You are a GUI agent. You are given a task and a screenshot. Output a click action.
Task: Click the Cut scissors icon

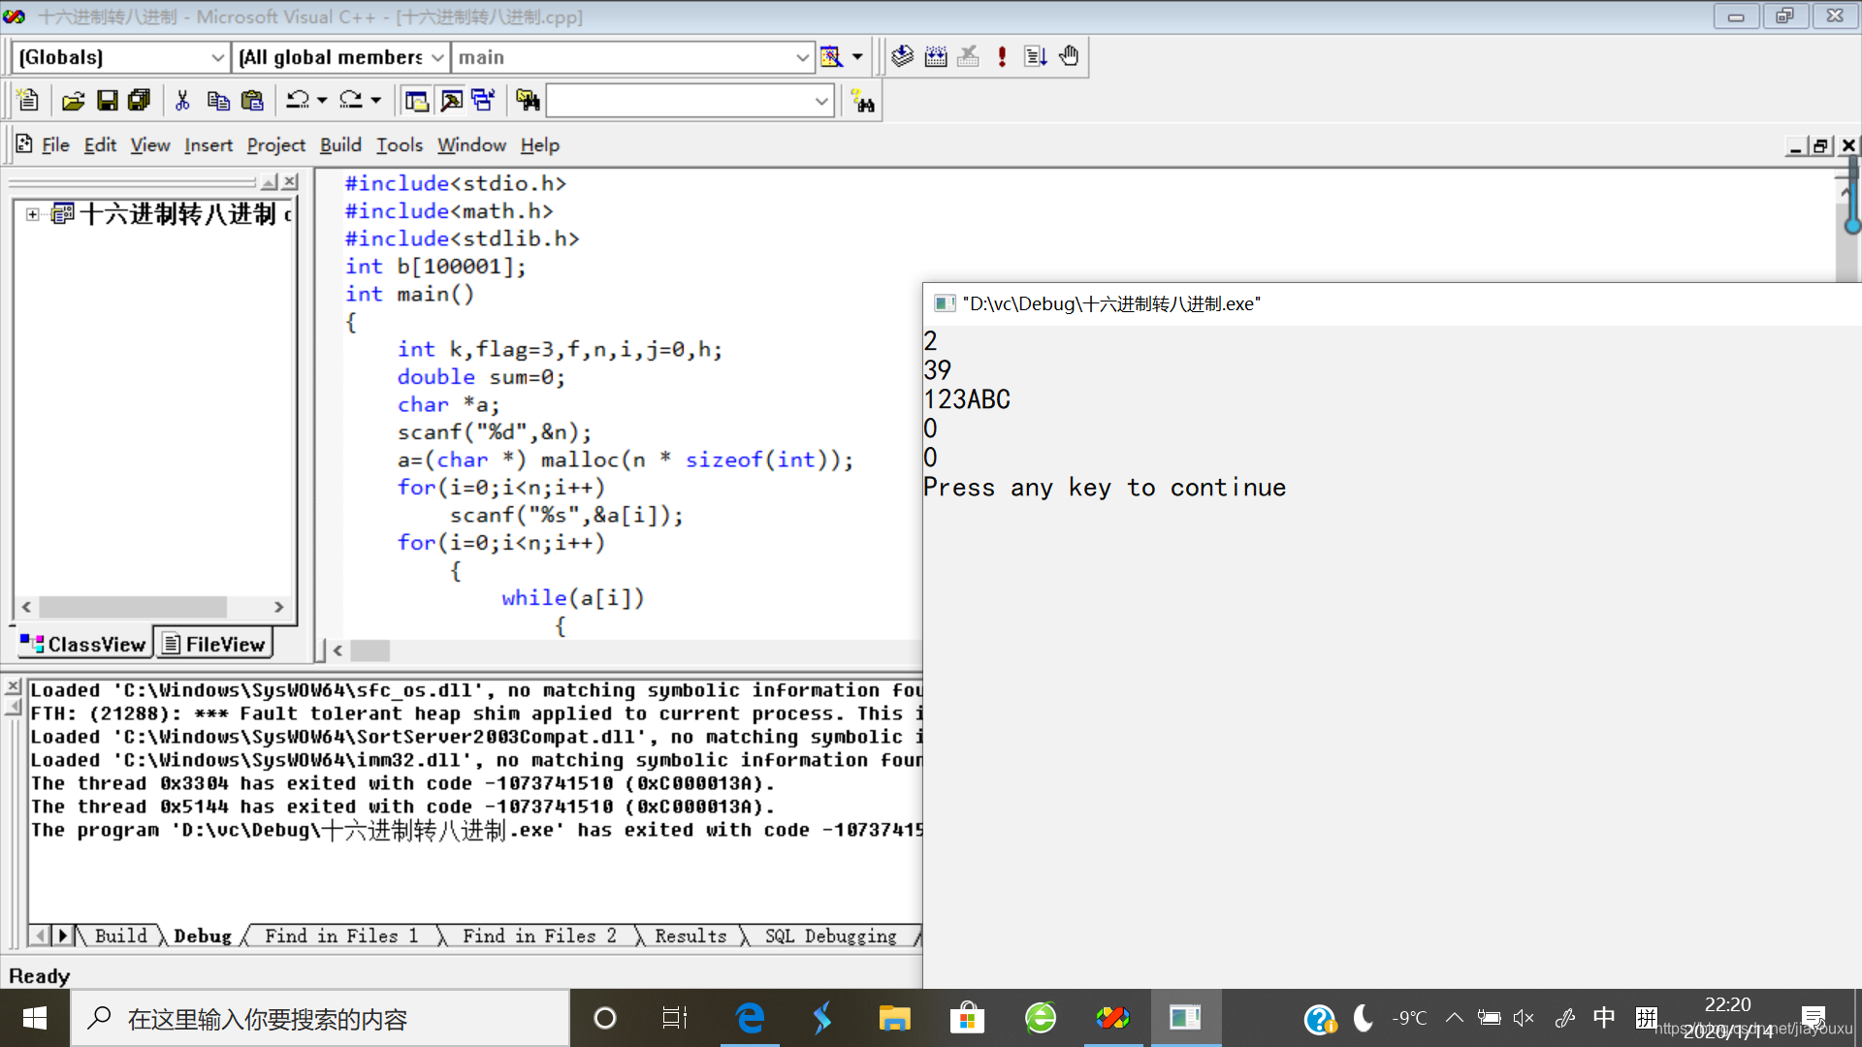point(182,101)
